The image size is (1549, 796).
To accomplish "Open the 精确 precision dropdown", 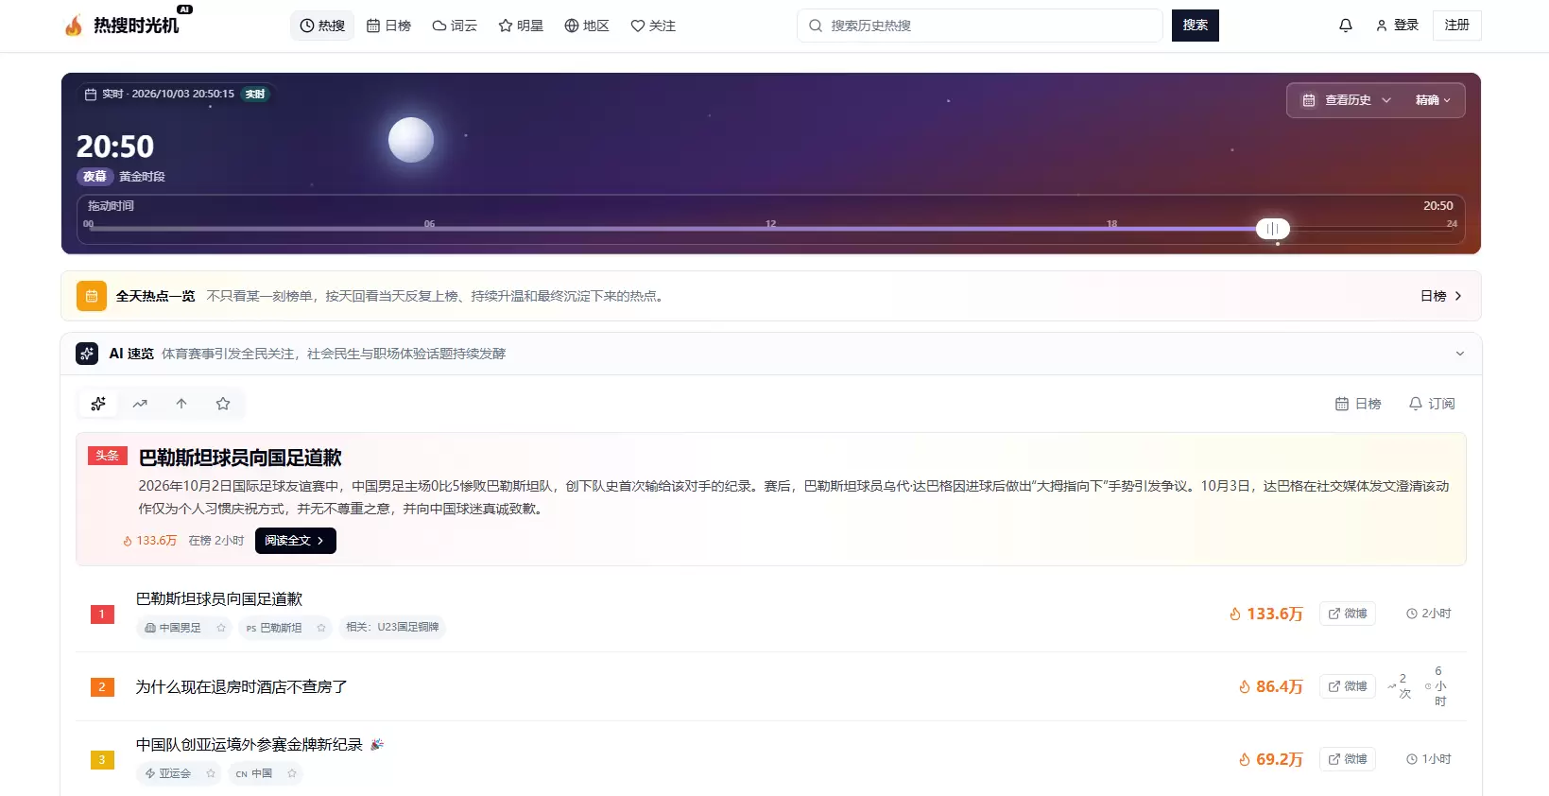I will [x=1433, y=100].
